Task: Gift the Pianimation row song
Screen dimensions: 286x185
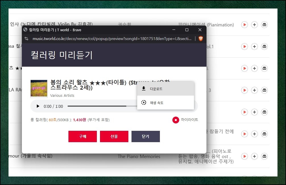Action: 264,25
